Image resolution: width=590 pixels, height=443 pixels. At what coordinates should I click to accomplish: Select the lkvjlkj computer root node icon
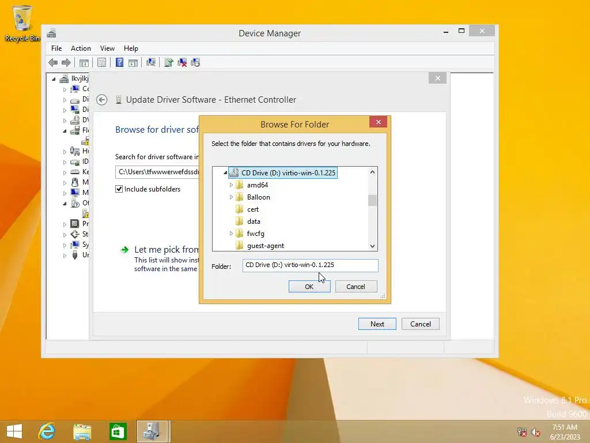click(65, 78)
